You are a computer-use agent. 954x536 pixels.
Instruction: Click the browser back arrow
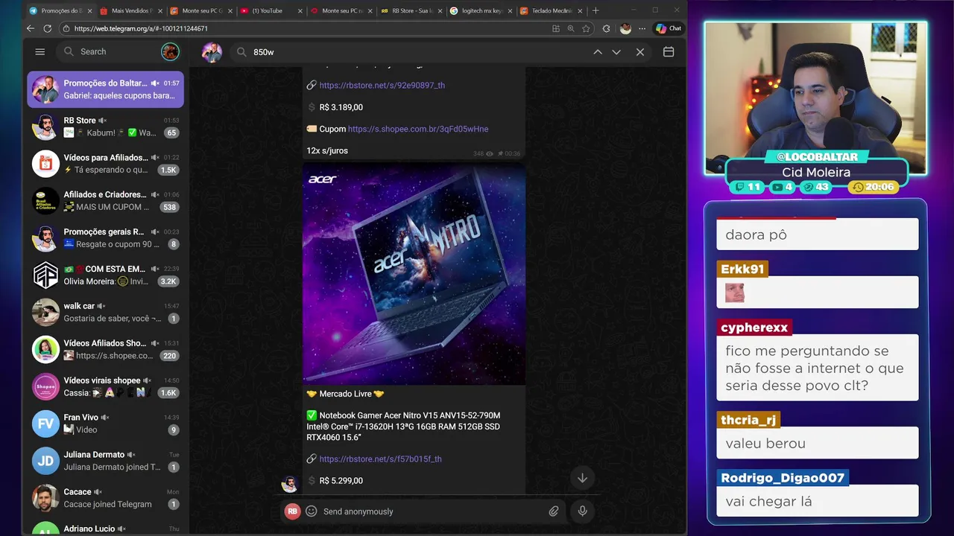point(31,28)
